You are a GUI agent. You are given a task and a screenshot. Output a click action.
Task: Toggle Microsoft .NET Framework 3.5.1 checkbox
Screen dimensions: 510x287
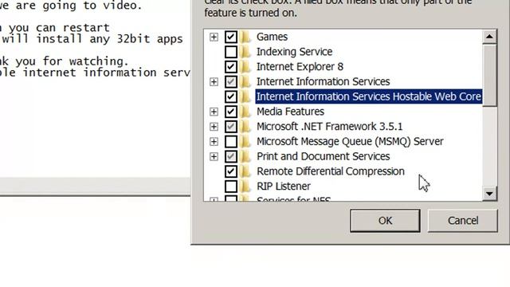pos(231,127)
